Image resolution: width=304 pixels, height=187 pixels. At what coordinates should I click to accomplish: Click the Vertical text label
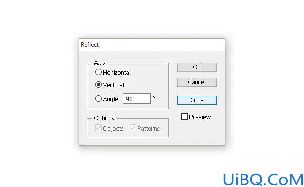coord(113,85)
